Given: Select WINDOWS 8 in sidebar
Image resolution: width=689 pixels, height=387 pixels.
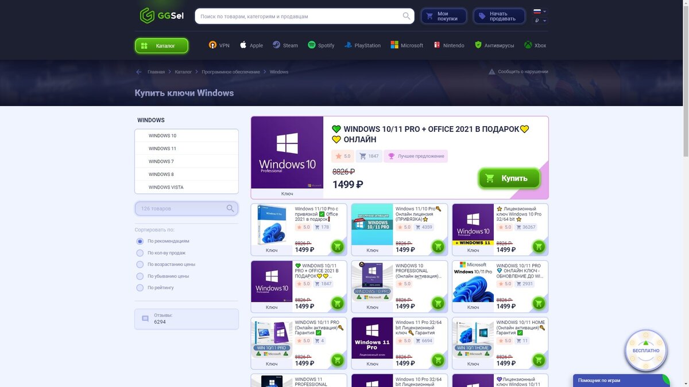Looking at the screenshot, I should tap(187, 174).
